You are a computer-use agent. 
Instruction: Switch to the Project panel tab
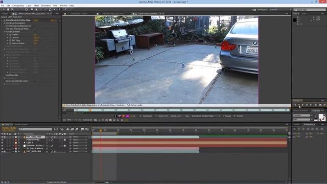(5, 14)
